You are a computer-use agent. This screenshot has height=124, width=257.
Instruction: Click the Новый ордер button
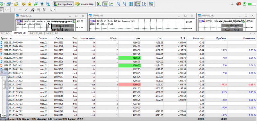[x=84, y=4]
